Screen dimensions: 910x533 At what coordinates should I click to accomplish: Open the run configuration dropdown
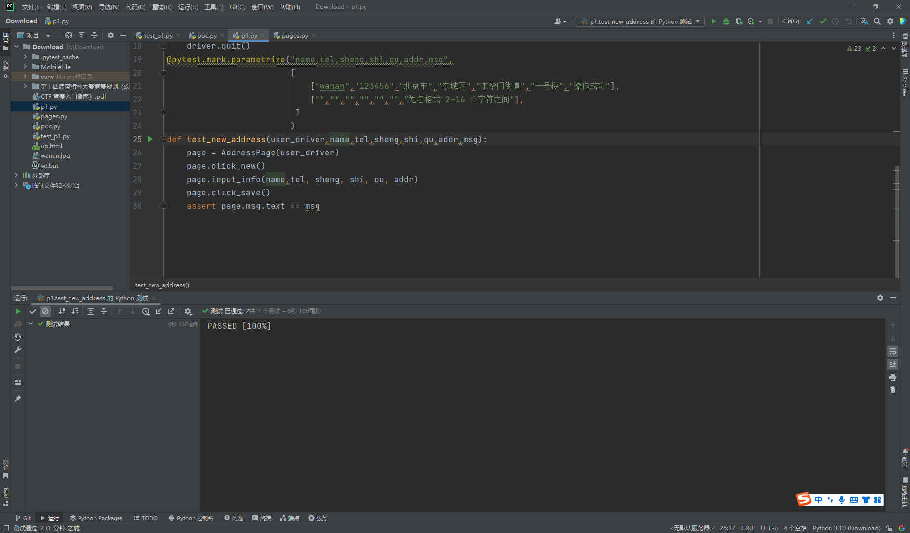[640, 21]
